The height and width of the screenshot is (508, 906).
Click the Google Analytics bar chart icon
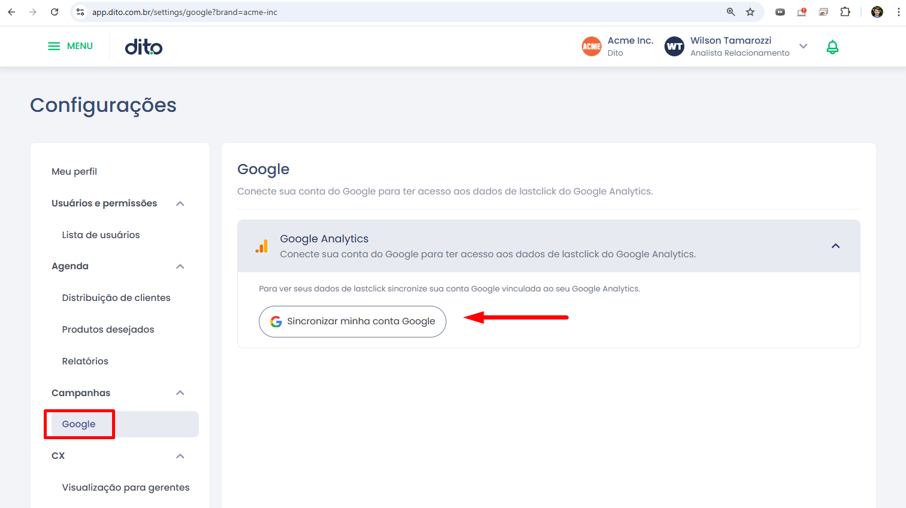[x=262, y=246]
